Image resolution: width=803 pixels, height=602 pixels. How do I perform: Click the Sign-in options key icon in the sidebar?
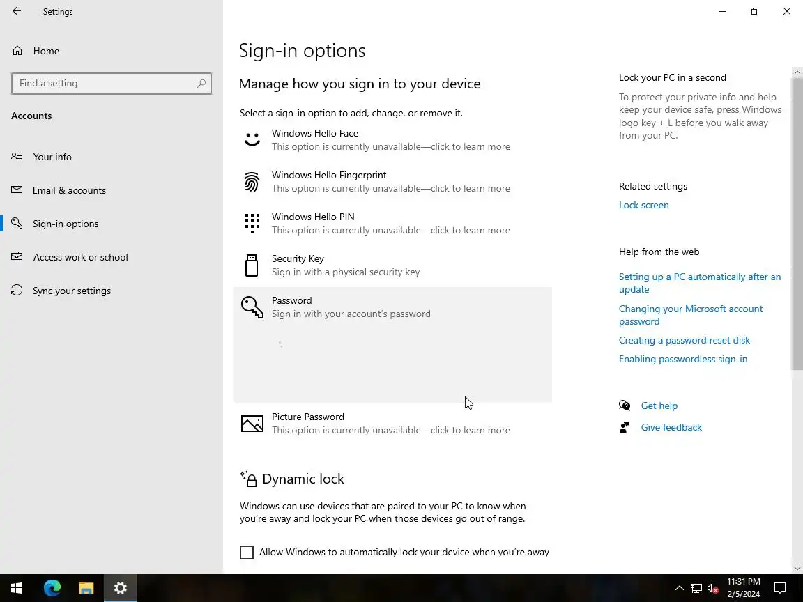(17, 223)
